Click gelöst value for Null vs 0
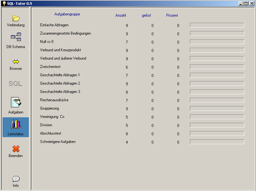The image size is (256, 191). (x=153, y=42)
